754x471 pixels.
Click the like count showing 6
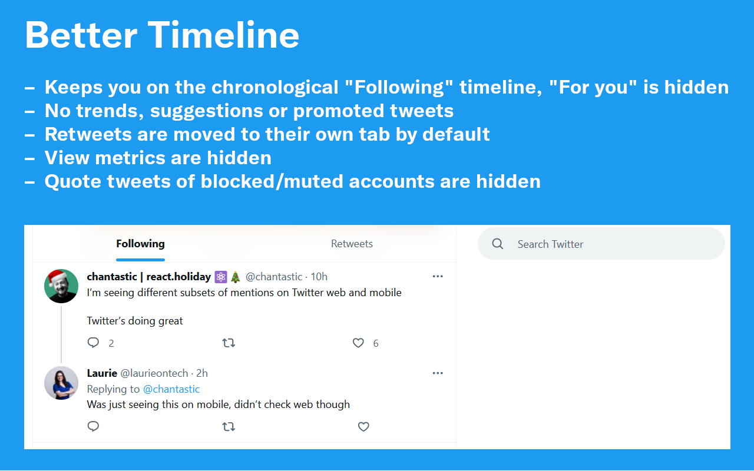[376, 343]
